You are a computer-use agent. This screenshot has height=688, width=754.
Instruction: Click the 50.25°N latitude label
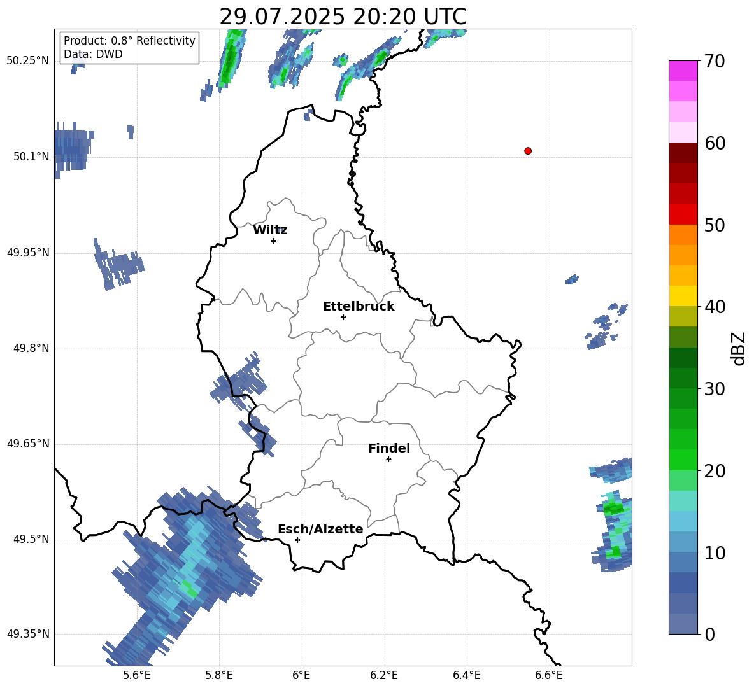tap(28, 61)
